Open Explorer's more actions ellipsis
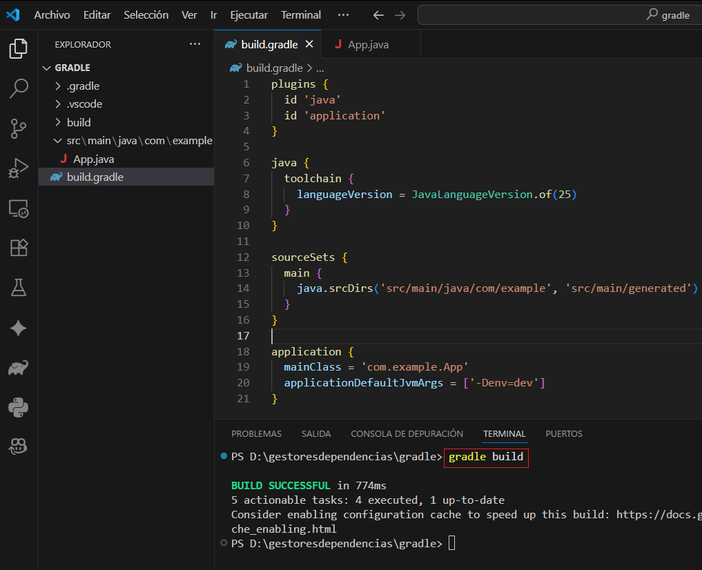The width and height of the screenshot is (702, 570). click(x=195, y=44)
